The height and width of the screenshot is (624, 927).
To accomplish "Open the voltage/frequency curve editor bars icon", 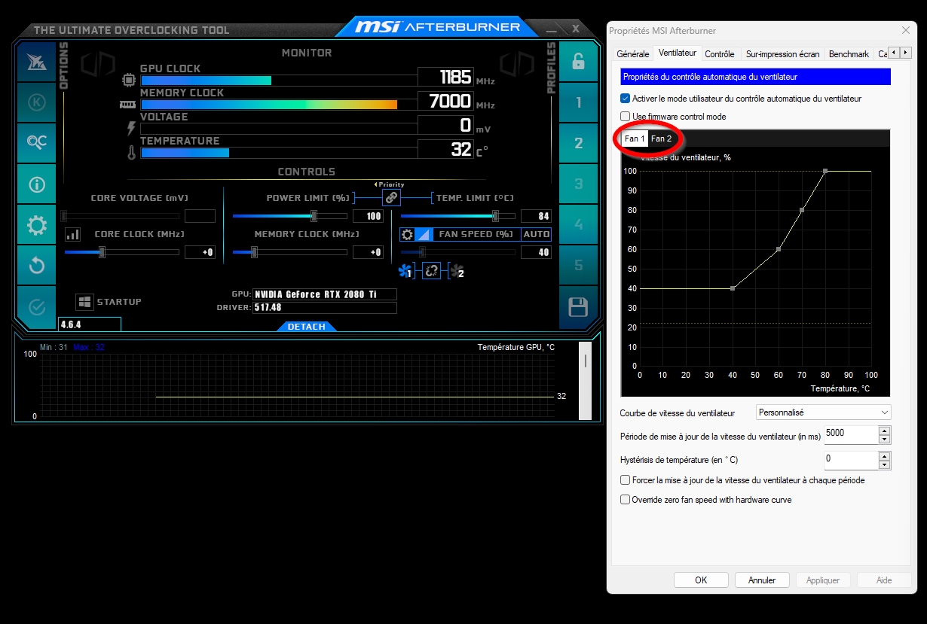I will tap(72, 234).
